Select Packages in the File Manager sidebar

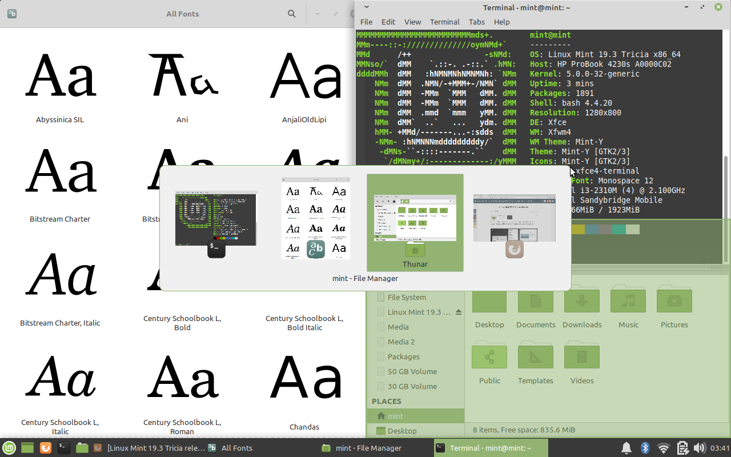pos(416,356)
